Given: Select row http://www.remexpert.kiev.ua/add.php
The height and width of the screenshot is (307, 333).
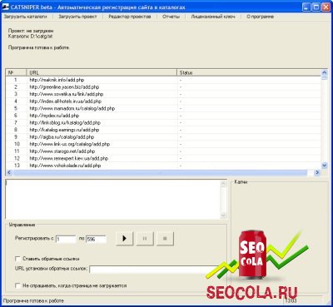Looking at the screenshot, I should pyautogui.click(x=163, y=158).
